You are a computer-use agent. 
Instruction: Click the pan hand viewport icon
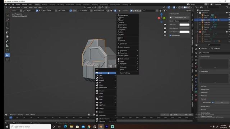click(165, 28)
